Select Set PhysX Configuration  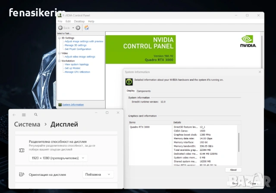tap(78, 49)
